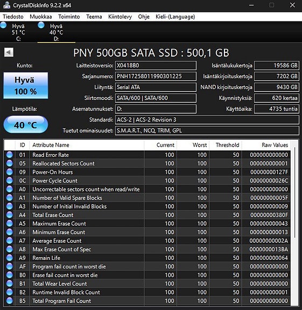The height and width of the screenshot is (310, 302).
Task: Open the Teema menu
Action: (x=94, y=17)
